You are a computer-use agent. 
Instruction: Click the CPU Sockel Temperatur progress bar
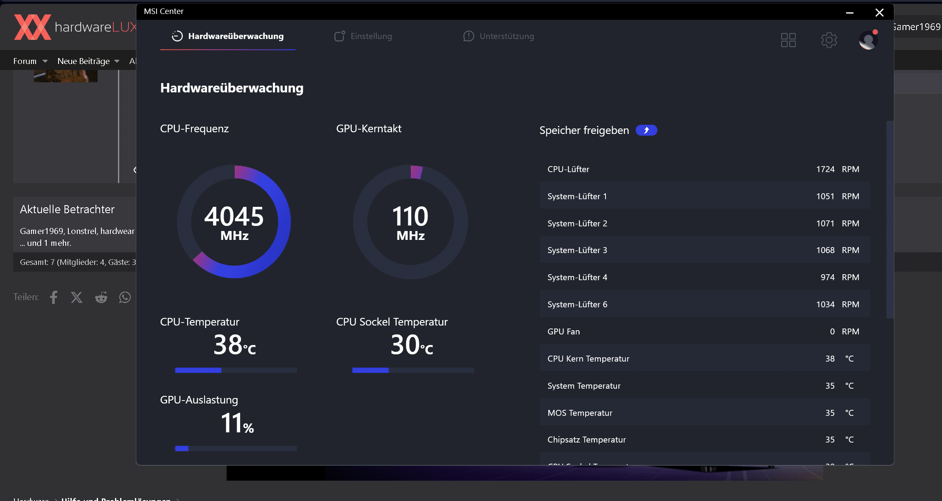413,370
